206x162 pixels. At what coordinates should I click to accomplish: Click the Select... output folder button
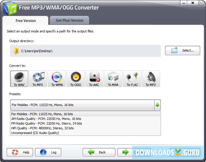pyautogui.click(x=182, y=50)
